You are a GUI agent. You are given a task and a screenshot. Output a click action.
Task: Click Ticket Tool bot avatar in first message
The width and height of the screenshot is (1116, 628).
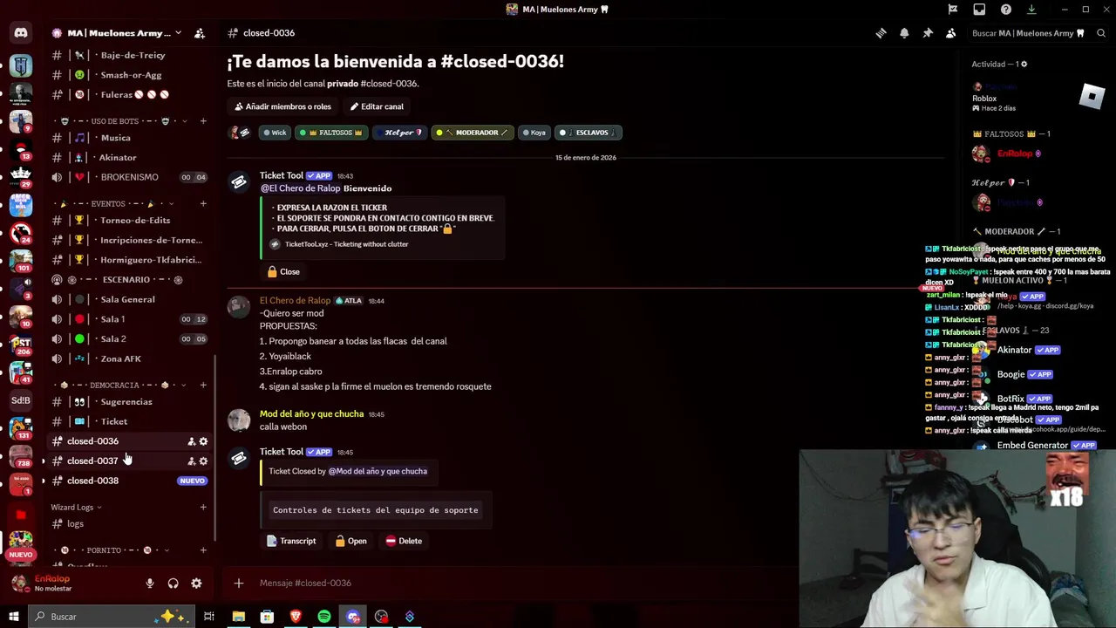click(239, 182)
